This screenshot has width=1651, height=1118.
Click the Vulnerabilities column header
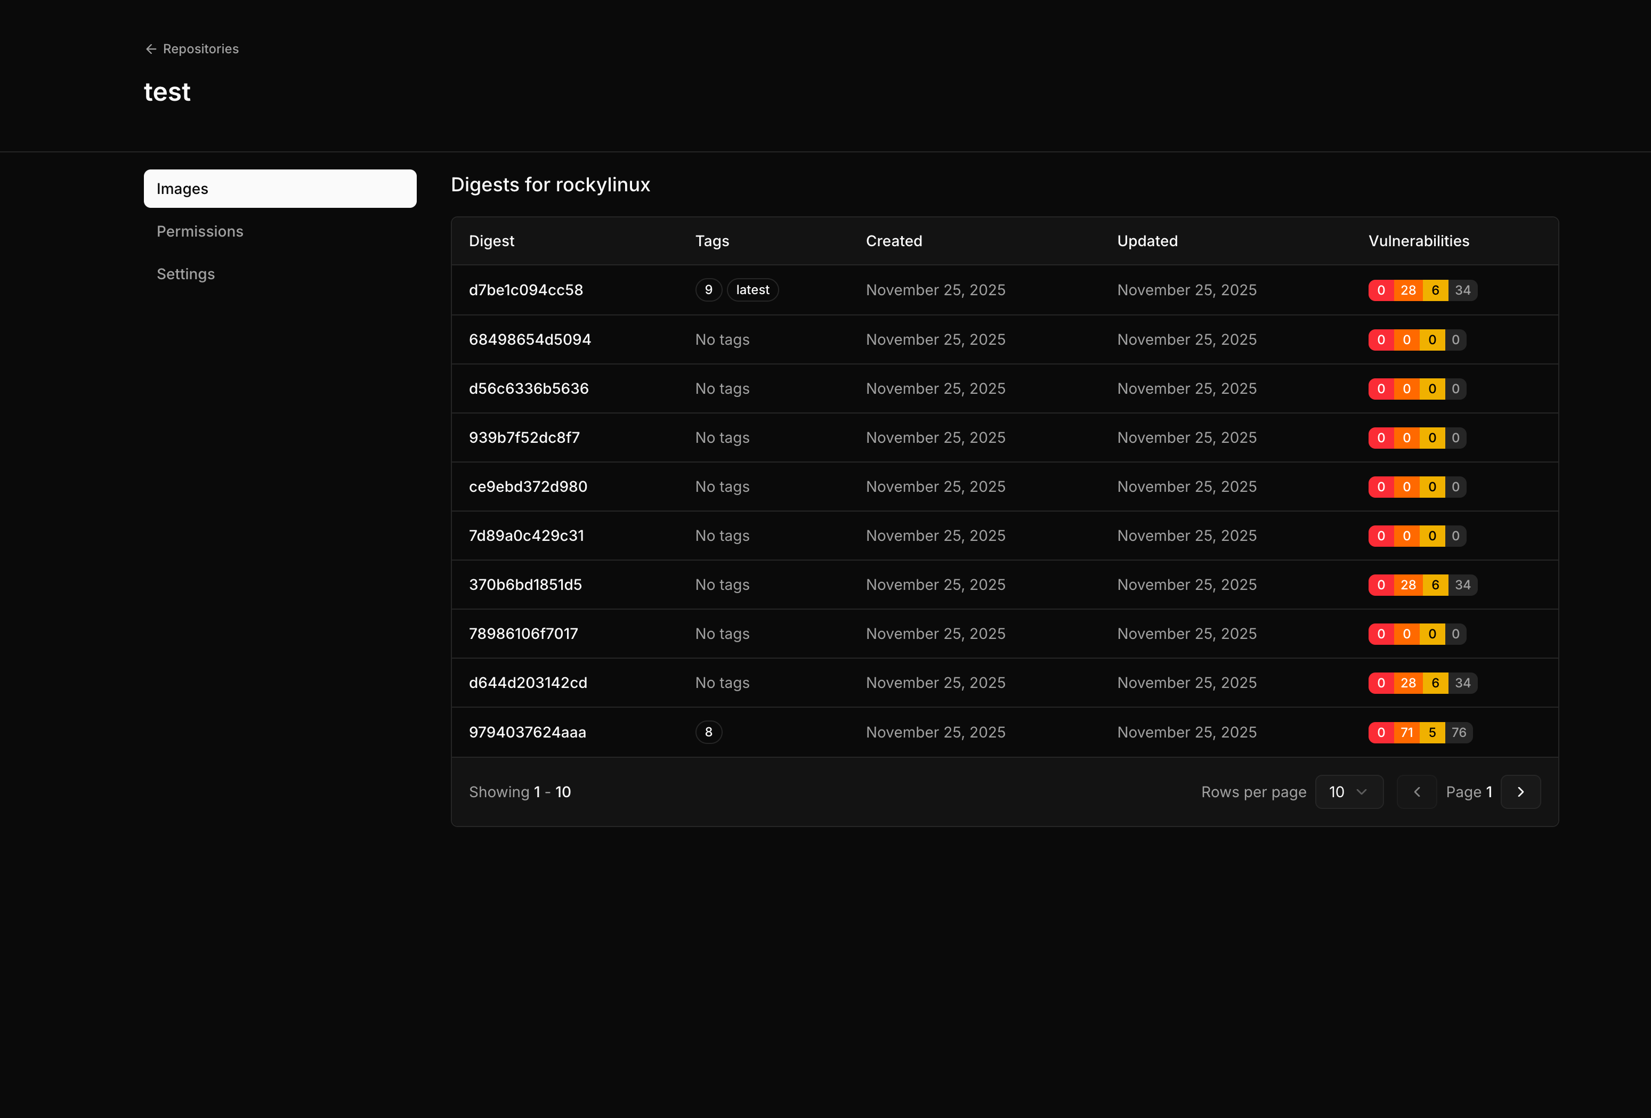(x=1418, y=241)
